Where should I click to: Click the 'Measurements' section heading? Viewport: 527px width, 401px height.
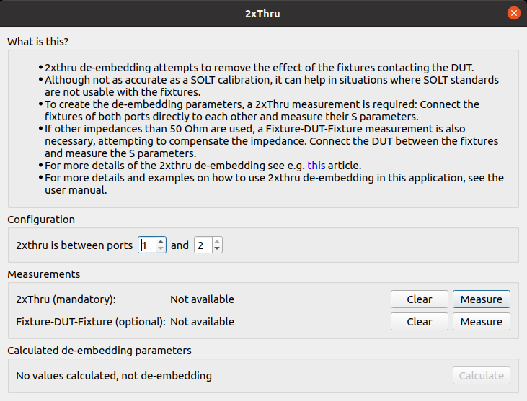click(x=44, y=274)
